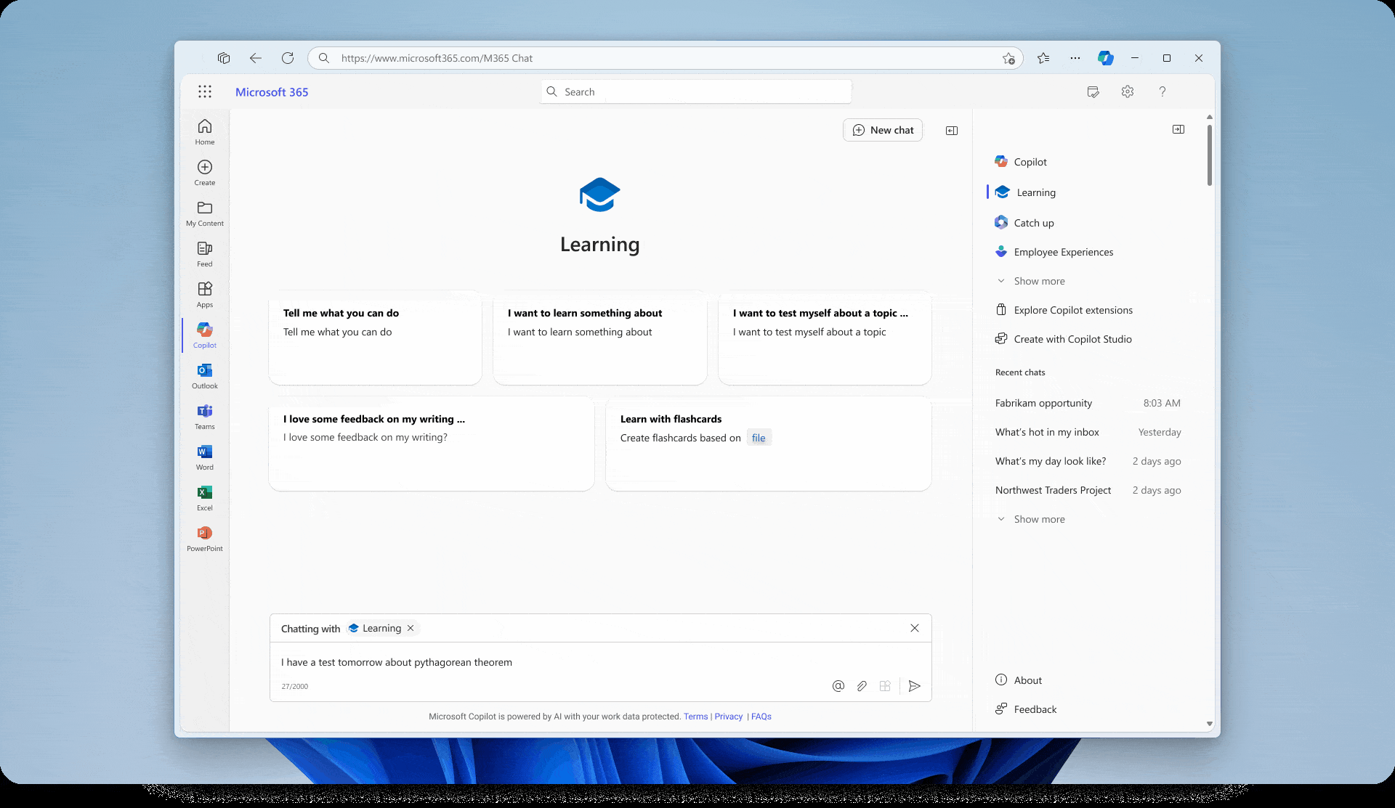
Task: Go to My Content in the navigation
Action: pyautogui.click(x=204, y=213)
